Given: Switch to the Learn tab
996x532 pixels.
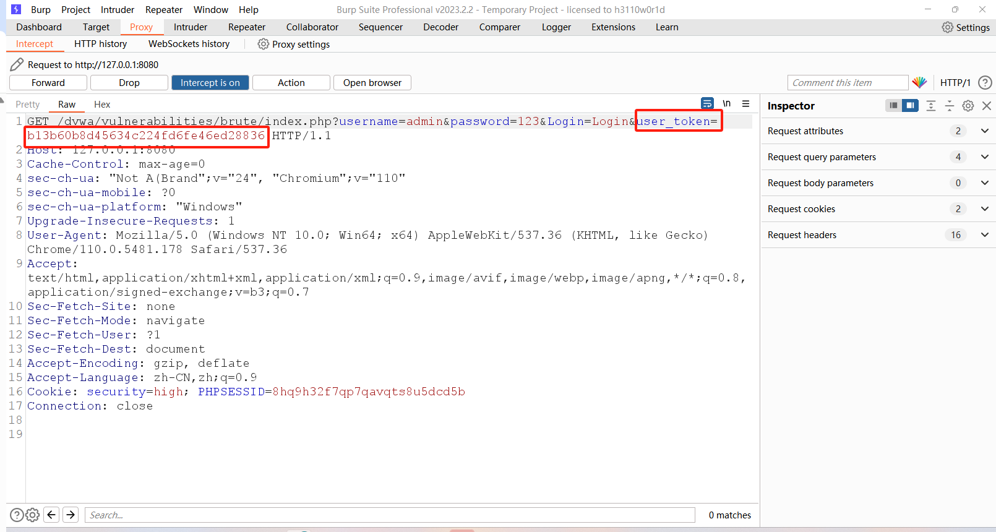Looking at the screenshot, I should pyautogui.click(x=667, y=27).
